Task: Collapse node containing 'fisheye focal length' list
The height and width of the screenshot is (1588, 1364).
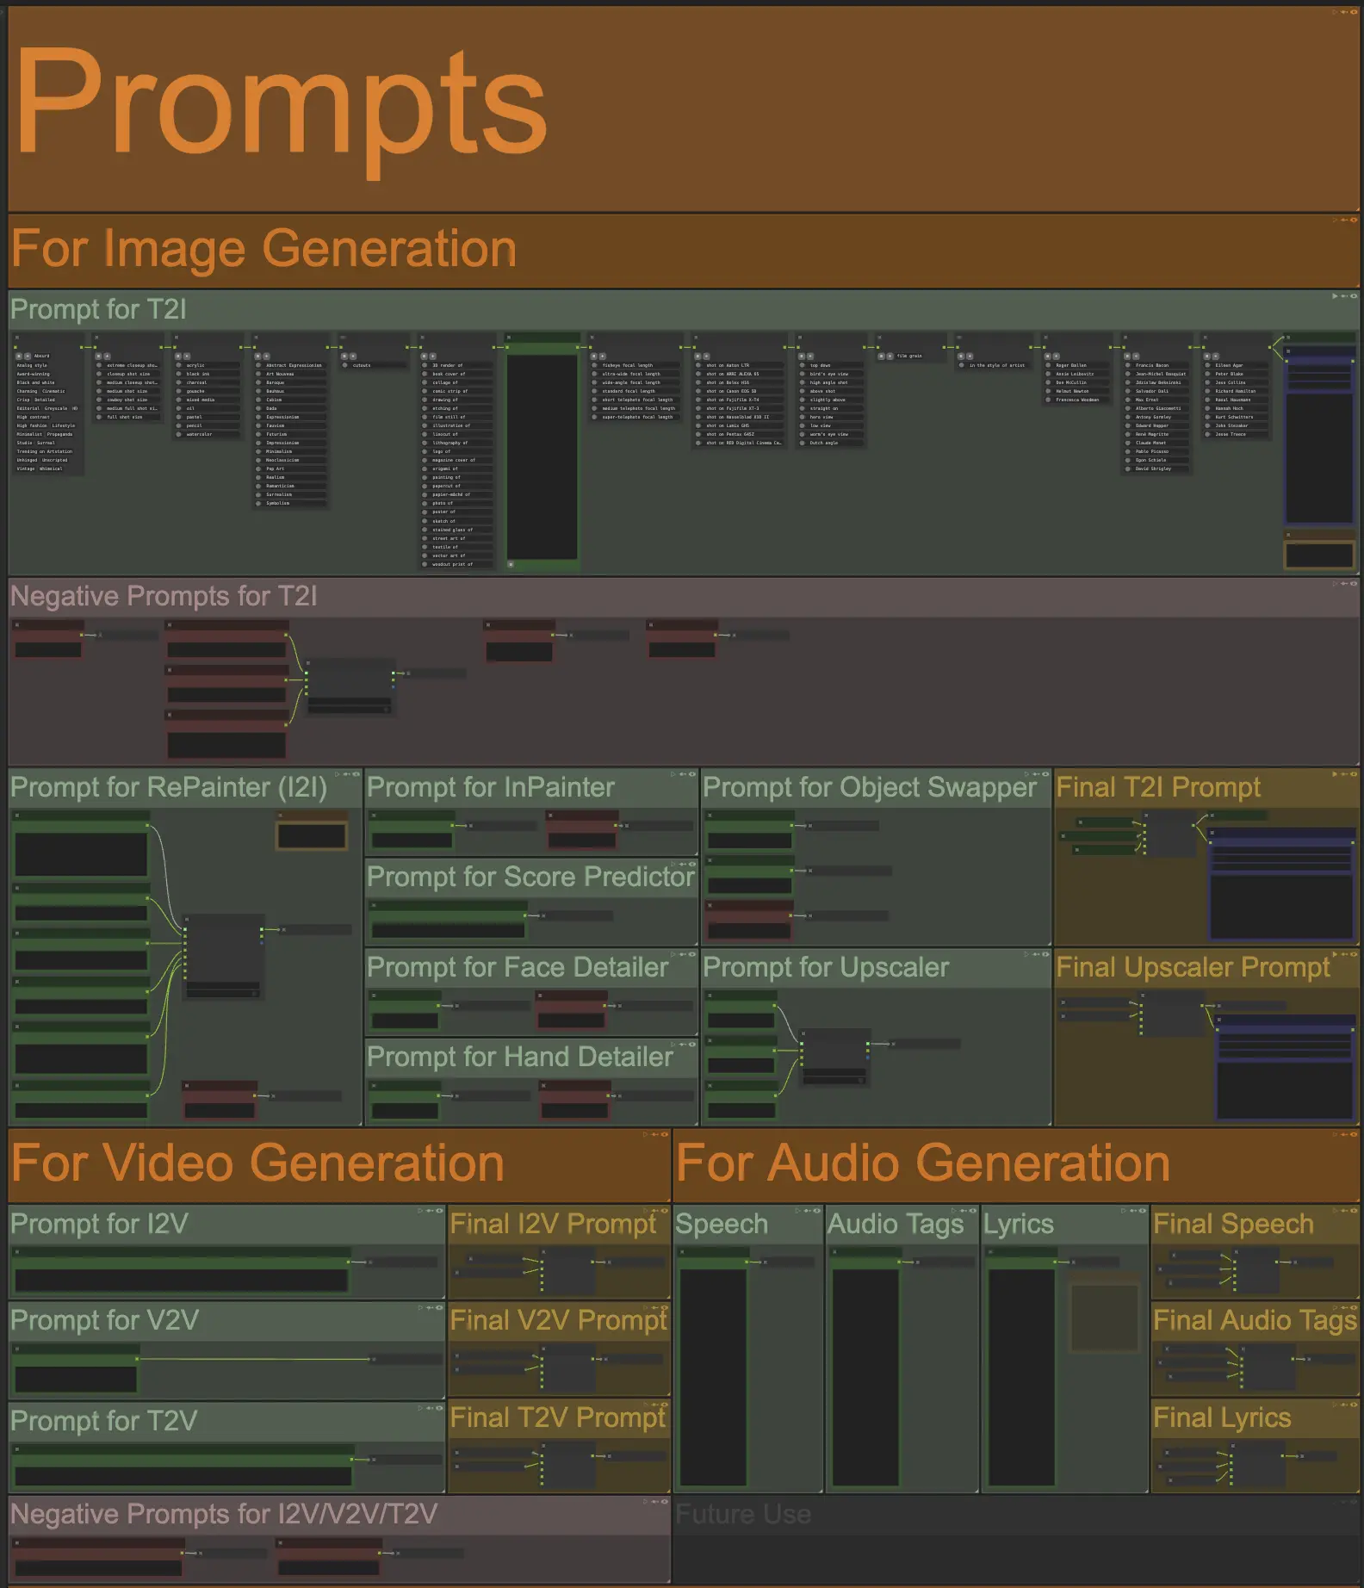Action: tap(594, 338)
